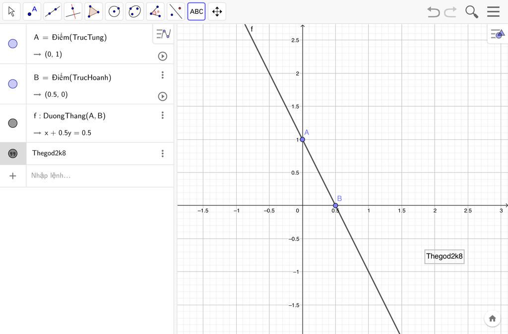
Task: Open the hamburger main menu
Action: (x=493, y=11)
